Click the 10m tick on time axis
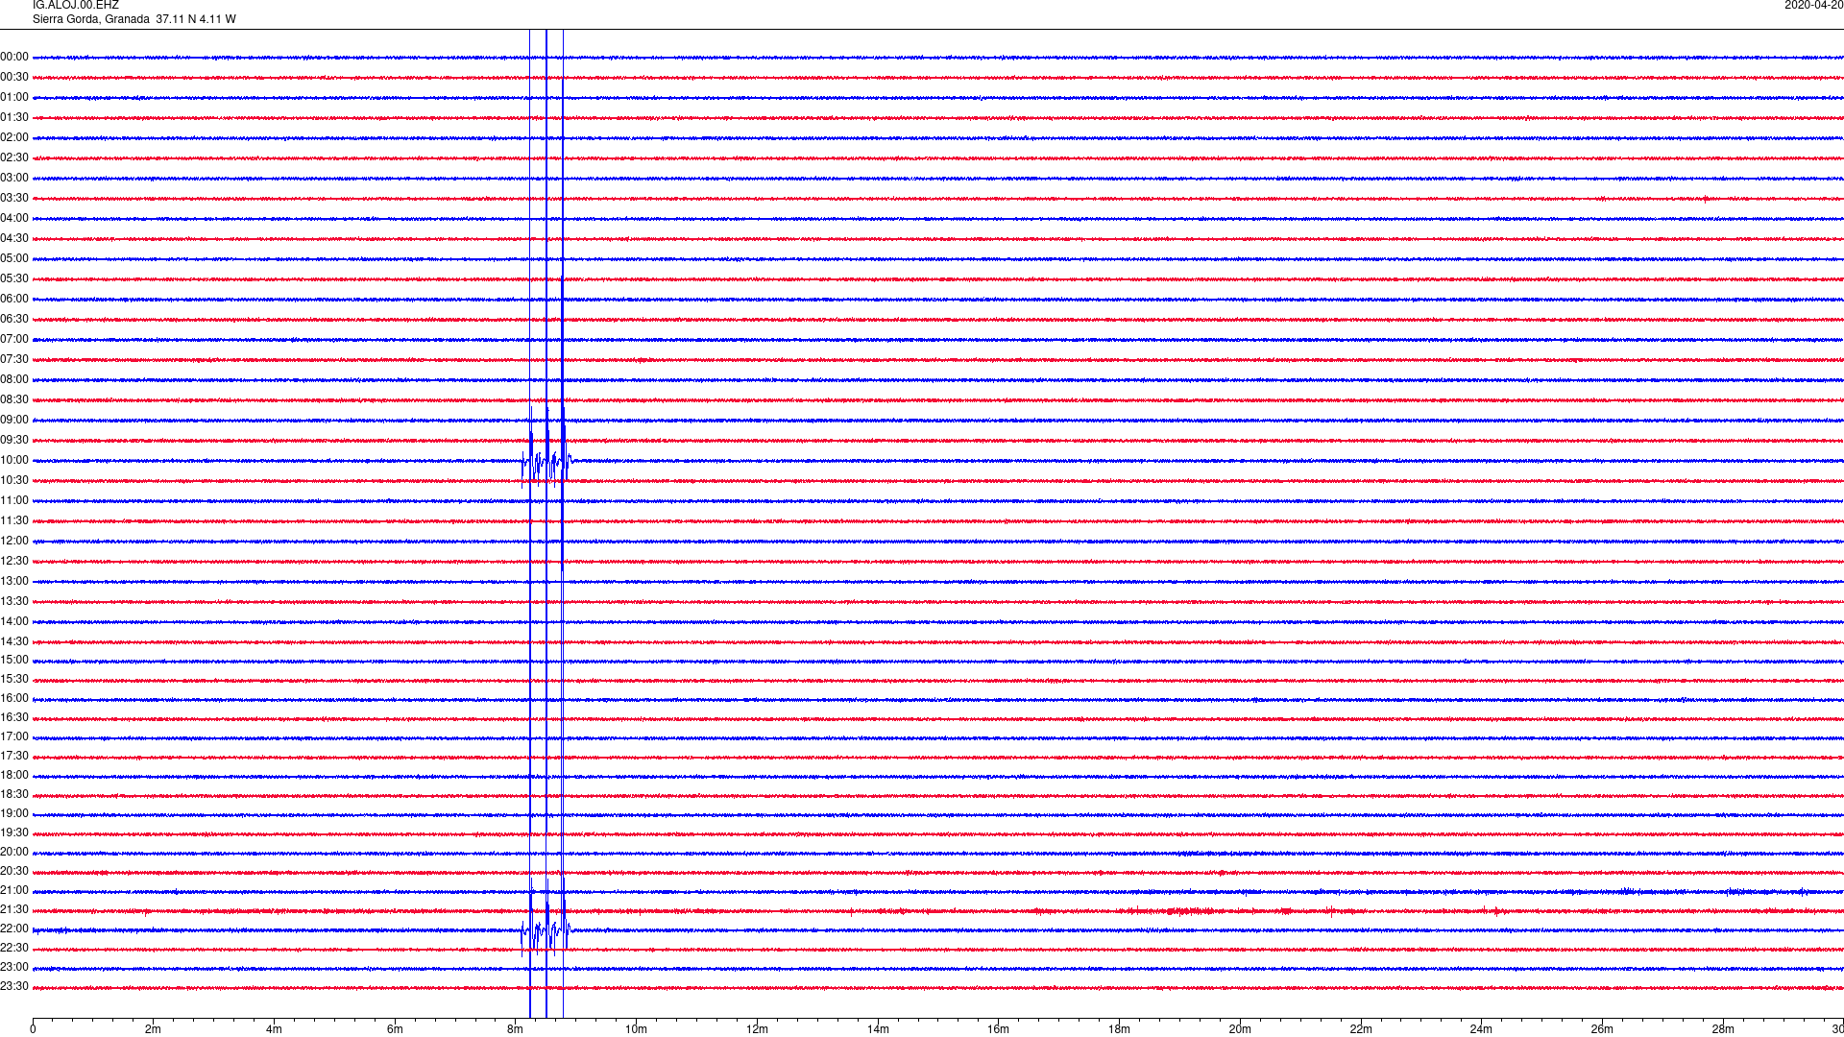1844x1037 pixels. tap(637, 1029)
